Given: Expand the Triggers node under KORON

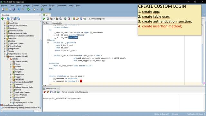Looking at the screenshot, I should [x=11, y=77].
